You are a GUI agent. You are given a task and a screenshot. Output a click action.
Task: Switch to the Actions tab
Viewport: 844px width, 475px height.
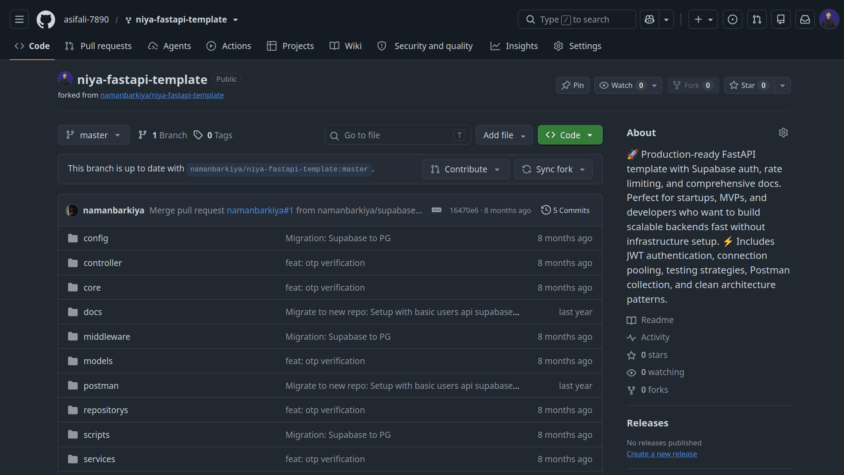tap(229, 46)
